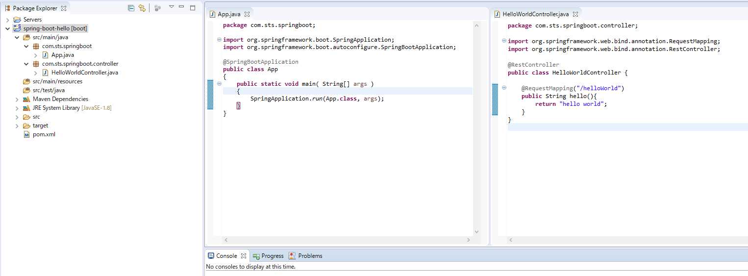Image resolution: width=748 pixels, height=276 pixels.
Task: Select the Servers folder icon
Action: tap(17, 20)
